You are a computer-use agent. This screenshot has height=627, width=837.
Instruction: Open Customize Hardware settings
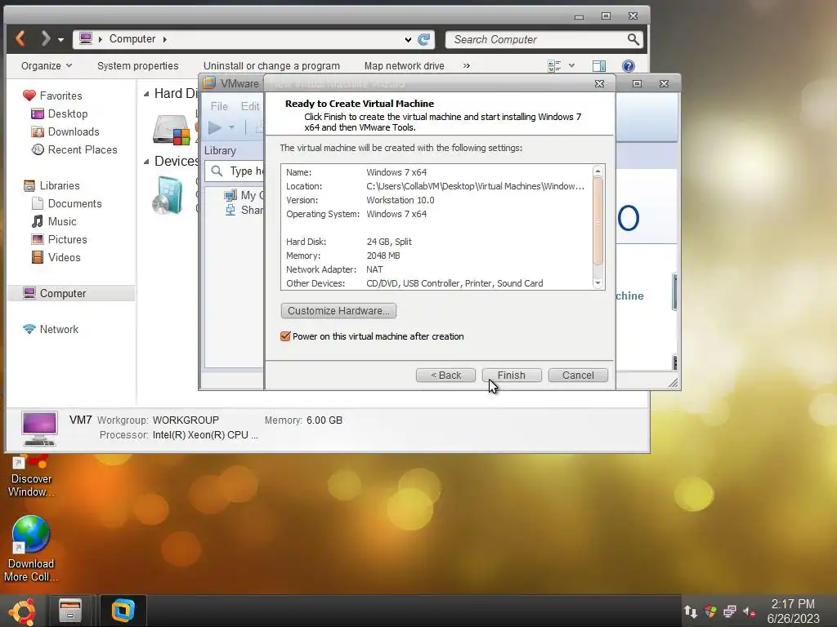click(338, 311)
